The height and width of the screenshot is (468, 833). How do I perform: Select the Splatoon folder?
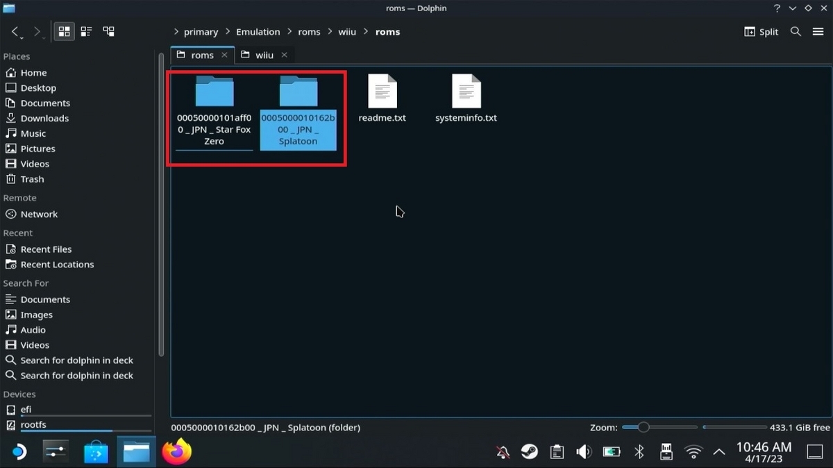(298, 111)
